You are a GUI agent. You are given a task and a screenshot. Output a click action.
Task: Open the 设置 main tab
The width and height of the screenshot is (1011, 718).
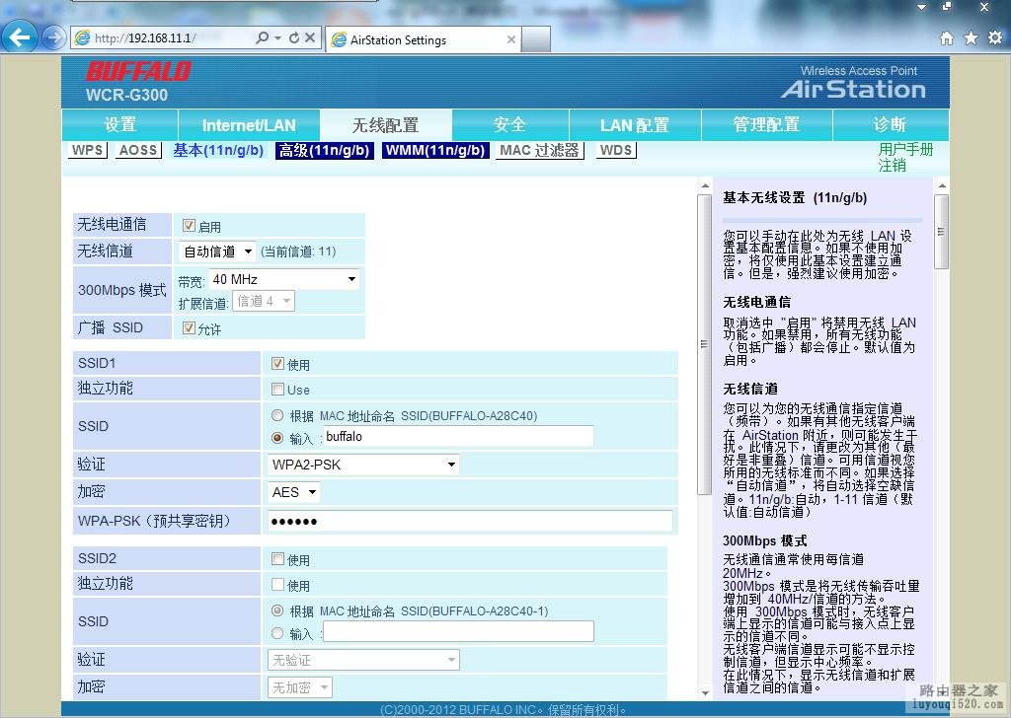click(119, 125)
